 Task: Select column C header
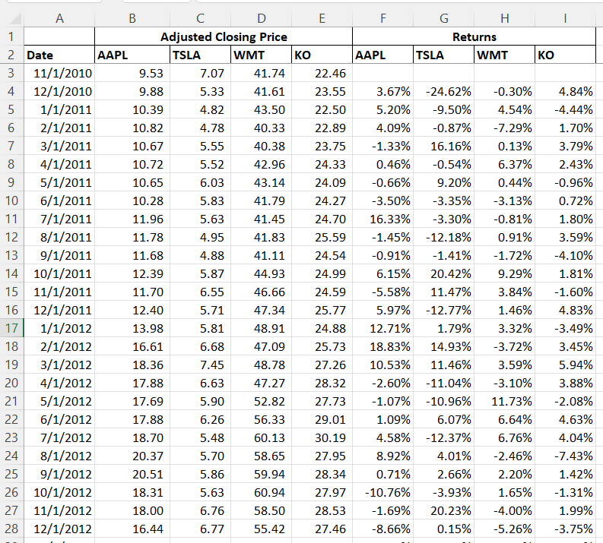point(200,18)
